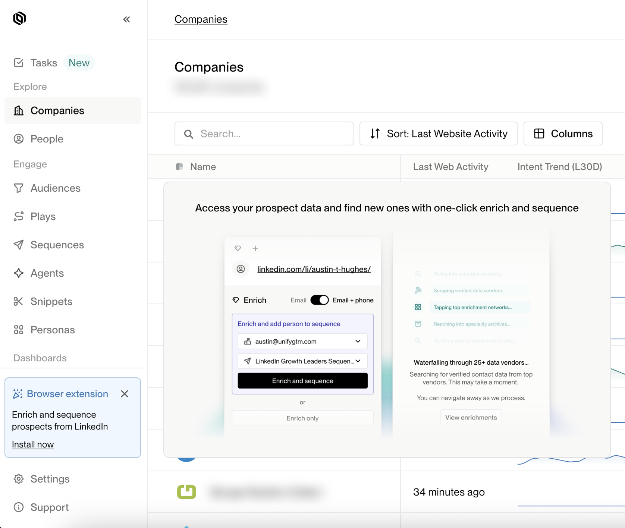Follow the Install now link
The height and width of the screenshot is (528, 625).
pyautogui.click(x=33, y=444)
